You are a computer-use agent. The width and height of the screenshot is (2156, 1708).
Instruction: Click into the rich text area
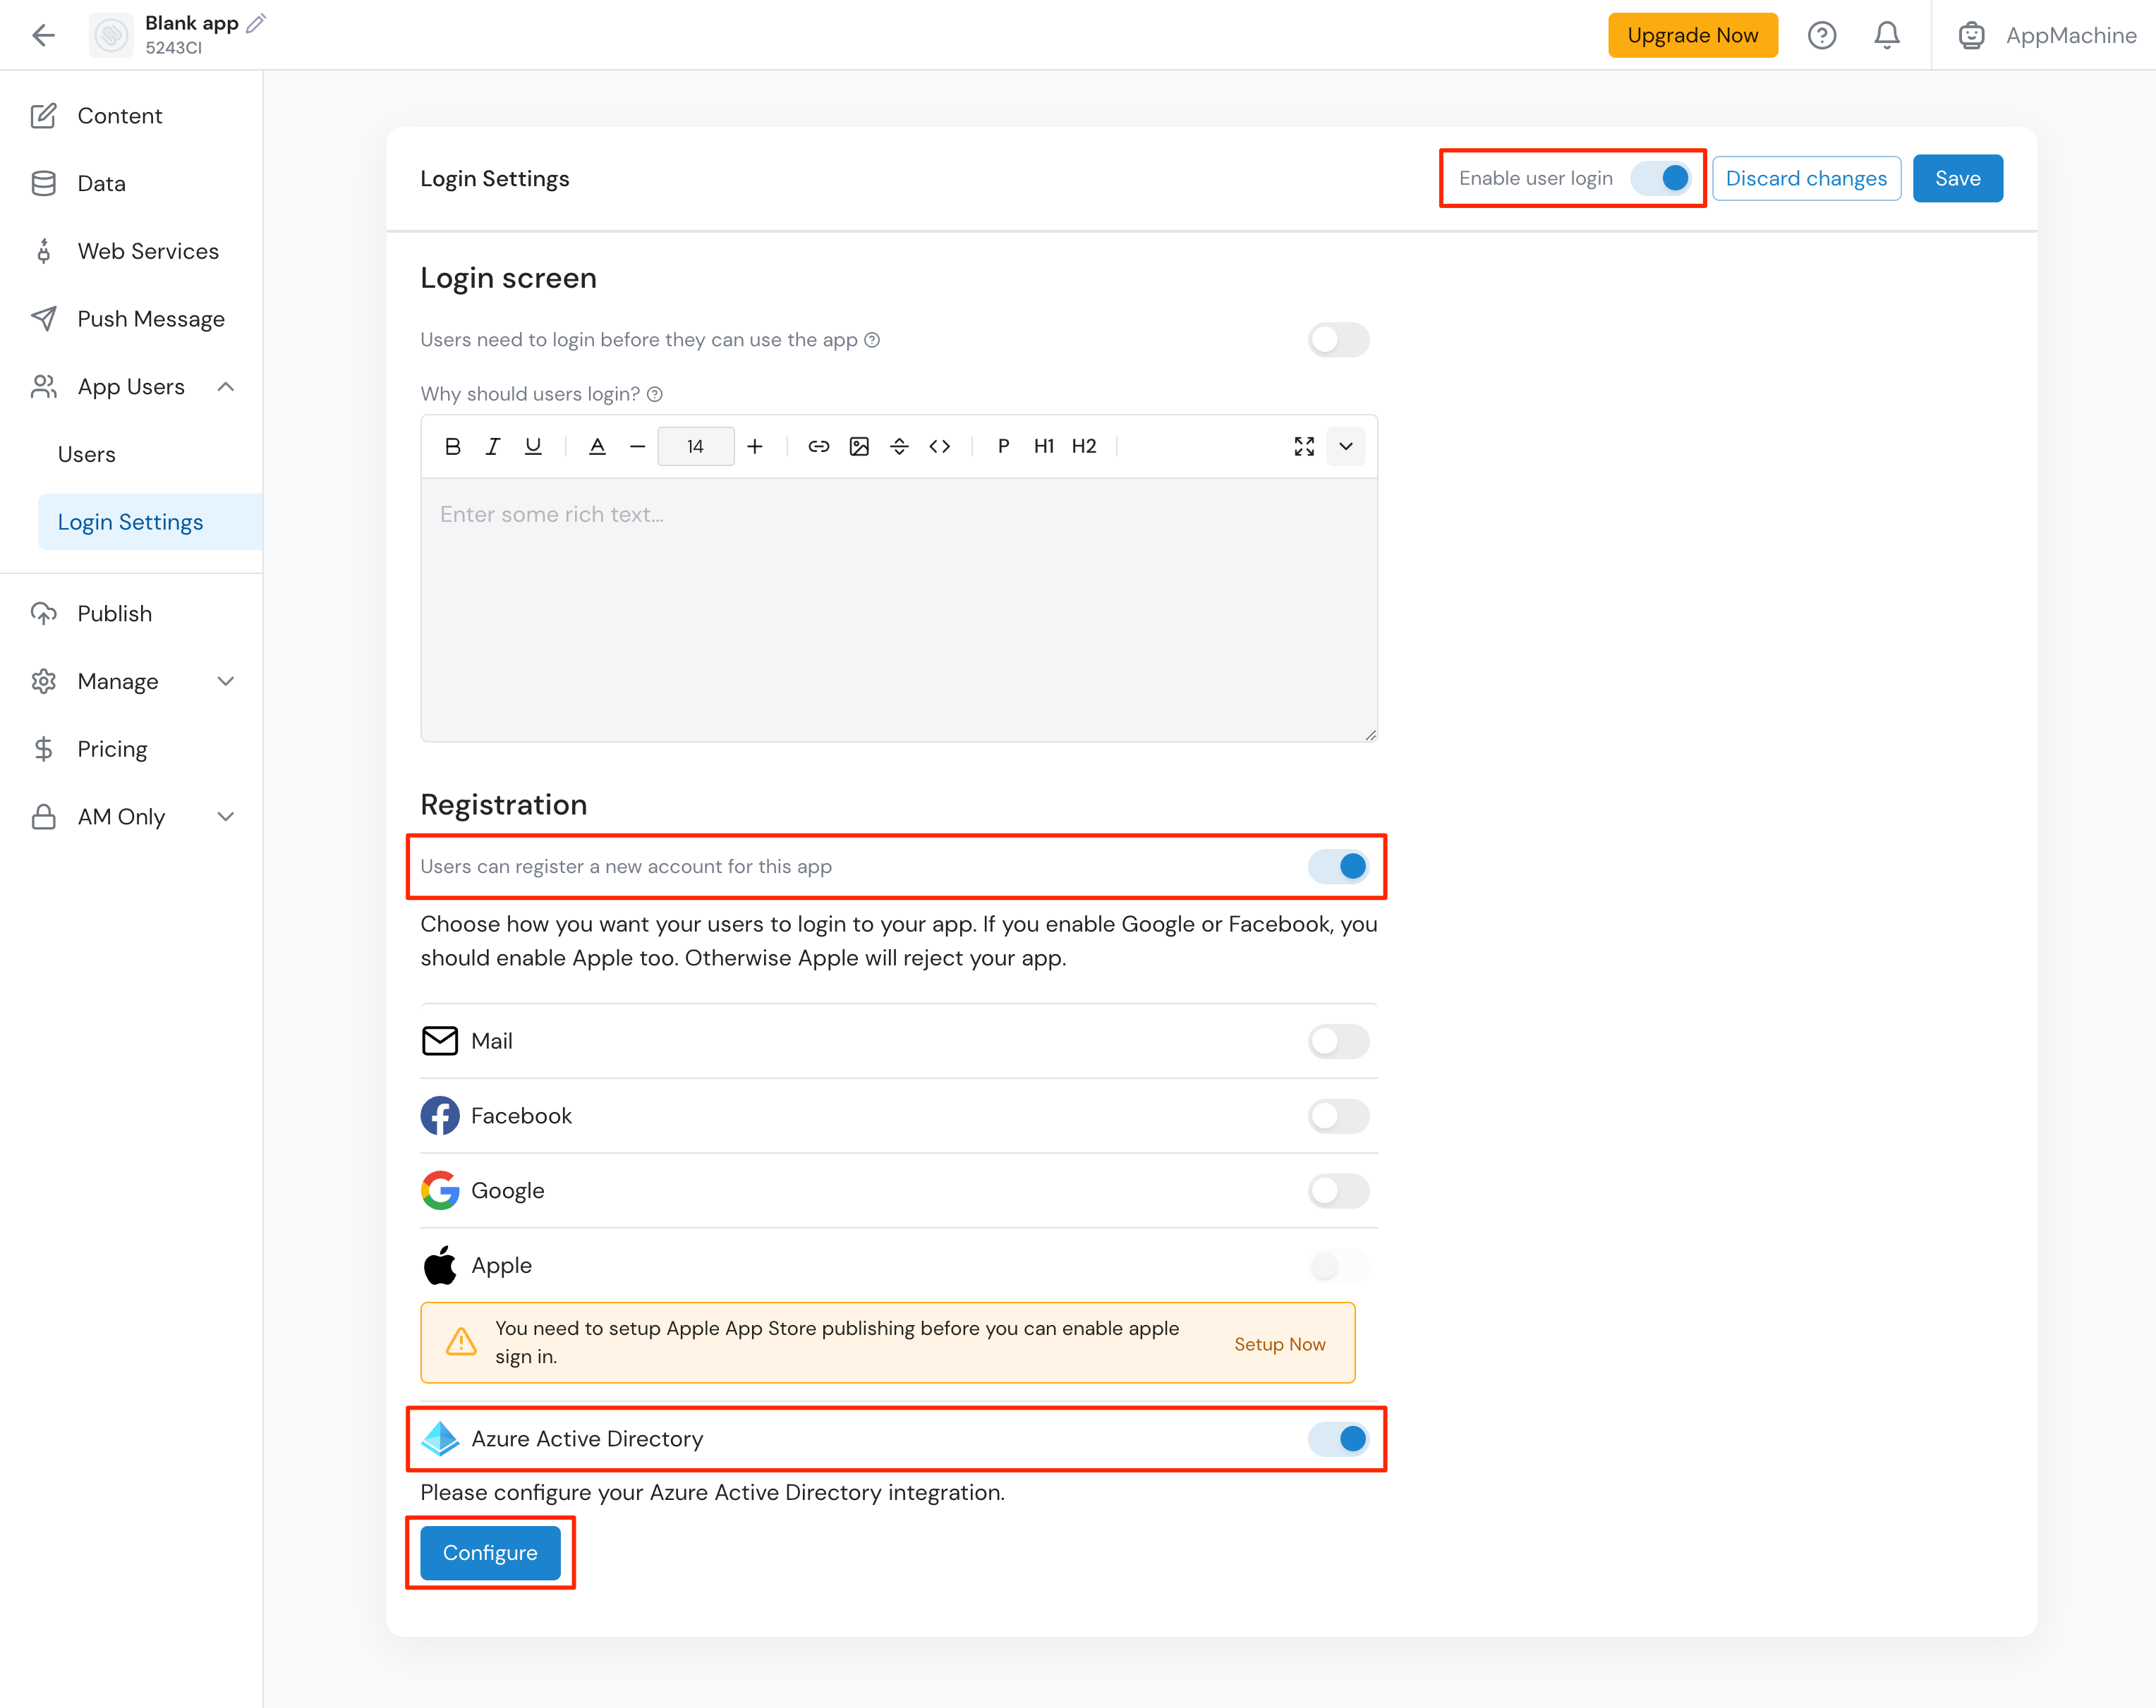pyautogui.click(x=898, y=609)
